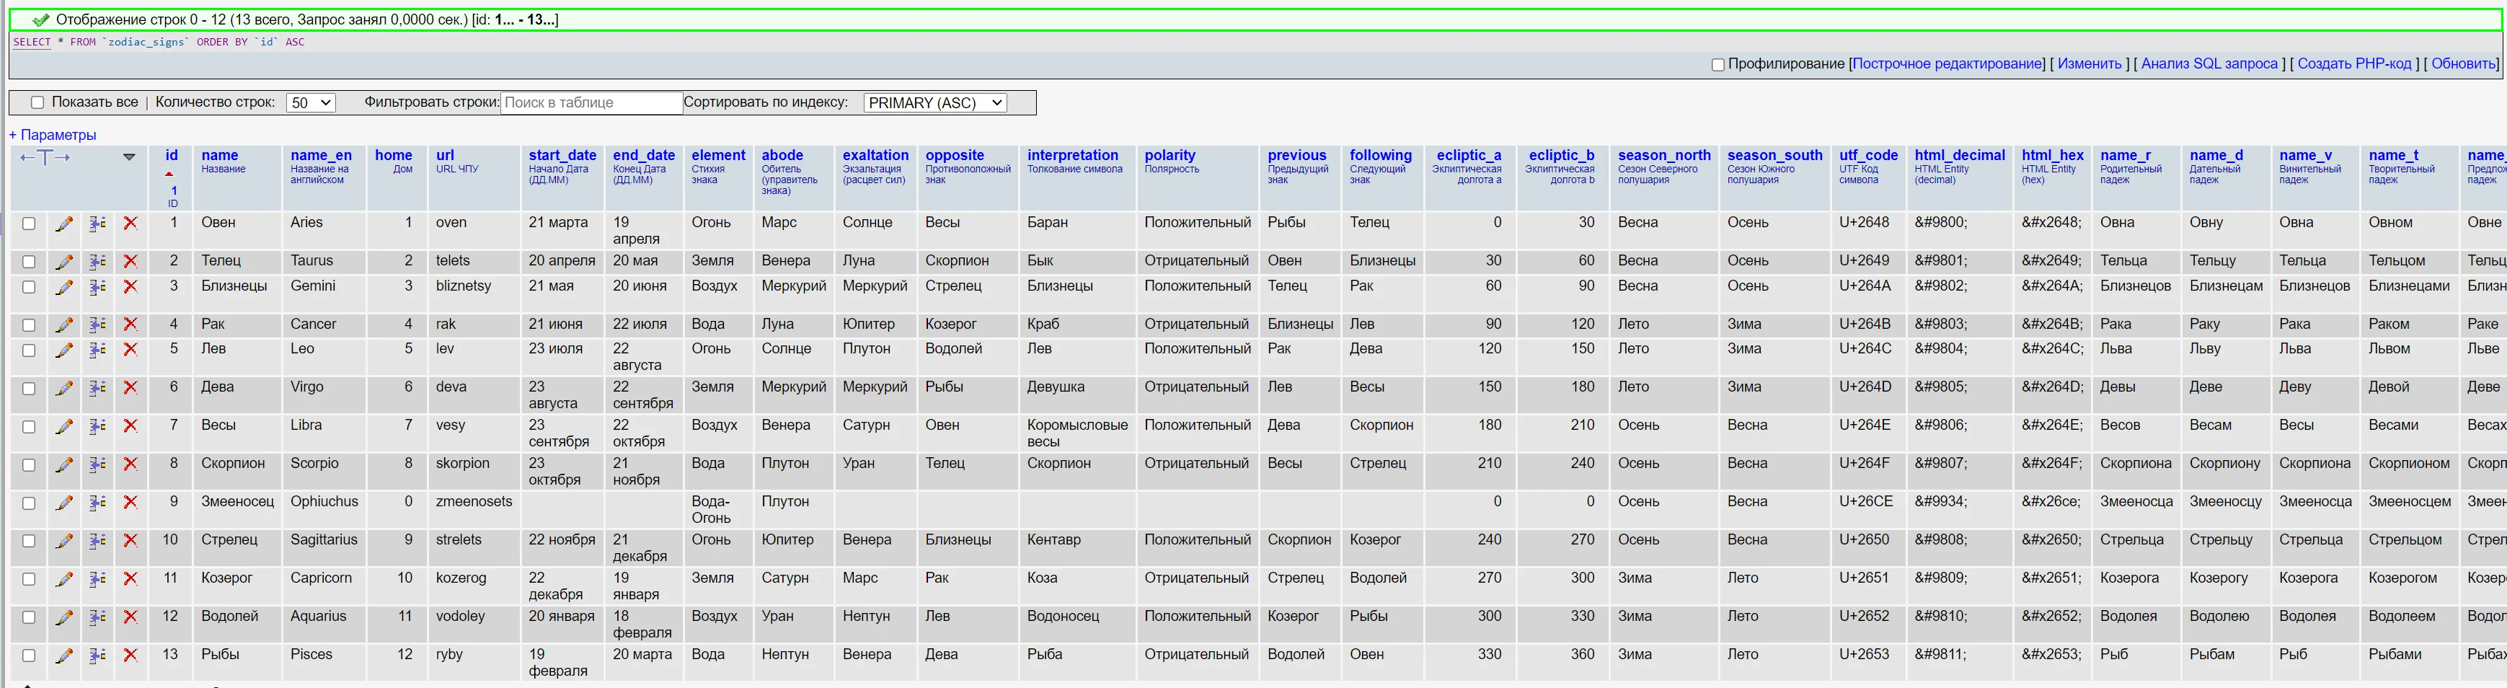Delete the Рыбы row with red X

pyautogui.click(x=131, y=656)
